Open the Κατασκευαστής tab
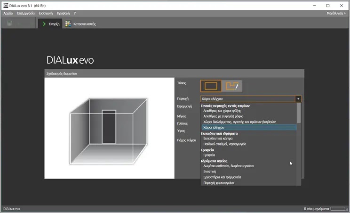The height and width of the screenshot is (213, 350). 80,24
